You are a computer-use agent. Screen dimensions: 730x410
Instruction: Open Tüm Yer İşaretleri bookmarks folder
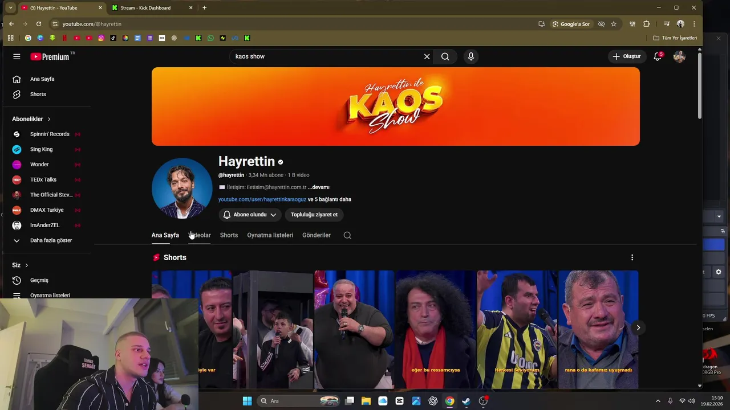[675, 38]
